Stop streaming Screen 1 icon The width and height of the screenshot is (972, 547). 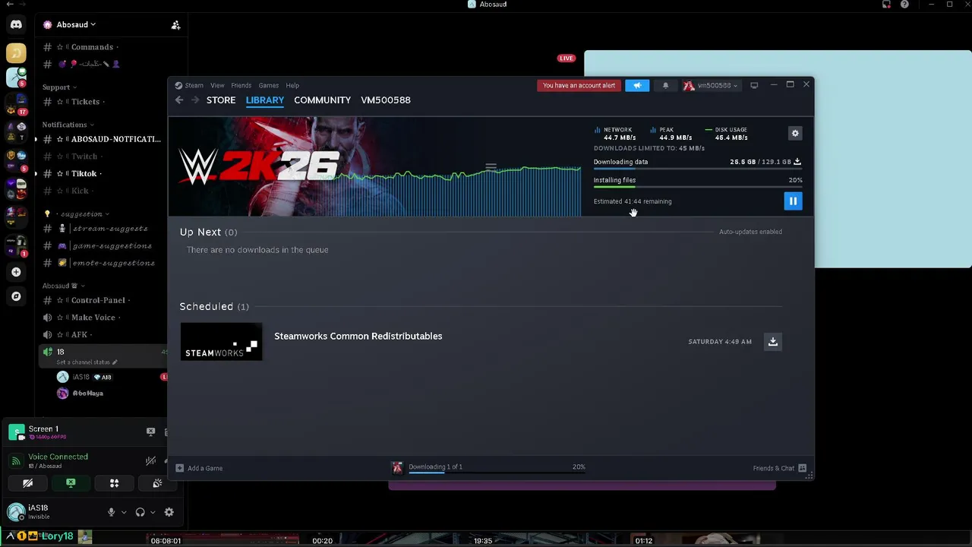(x=150, y=432)
